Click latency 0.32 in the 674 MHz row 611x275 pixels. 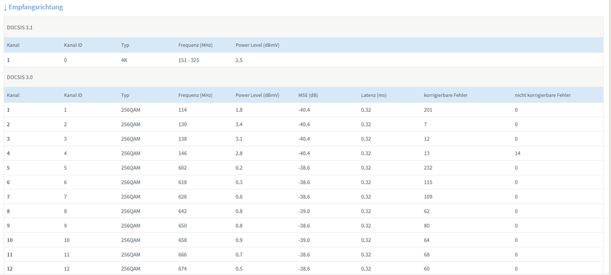coord(366,269)
